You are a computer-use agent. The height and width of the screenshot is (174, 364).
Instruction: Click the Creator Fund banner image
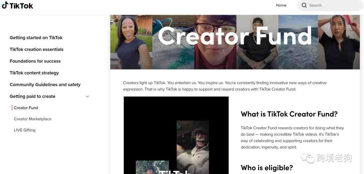[x=235, y=42]
